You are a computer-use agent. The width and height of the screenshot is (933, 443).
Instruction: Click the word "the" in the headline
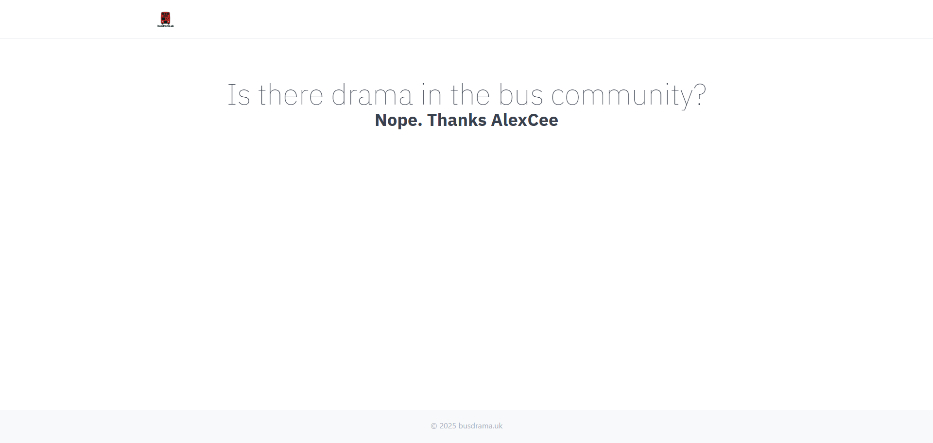(470, 95)
